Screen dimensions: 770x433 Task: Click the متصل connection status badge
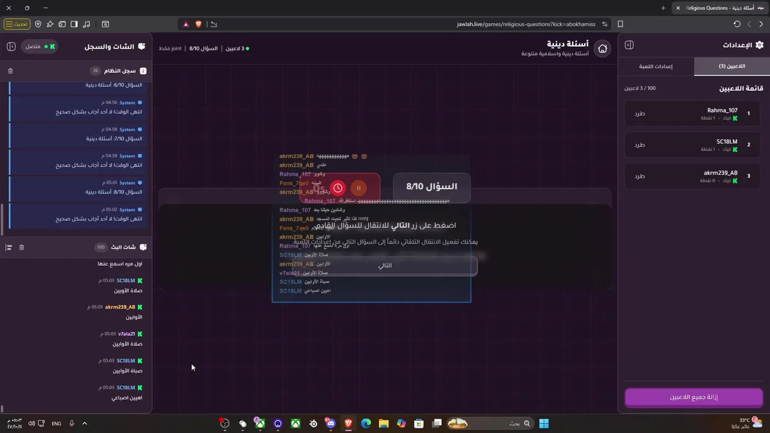39,46
